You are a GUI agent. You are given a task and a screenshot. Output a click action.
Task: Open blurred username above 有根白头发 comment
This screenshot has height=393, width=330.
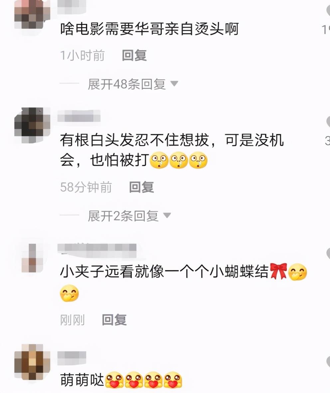tap(79, 116)
